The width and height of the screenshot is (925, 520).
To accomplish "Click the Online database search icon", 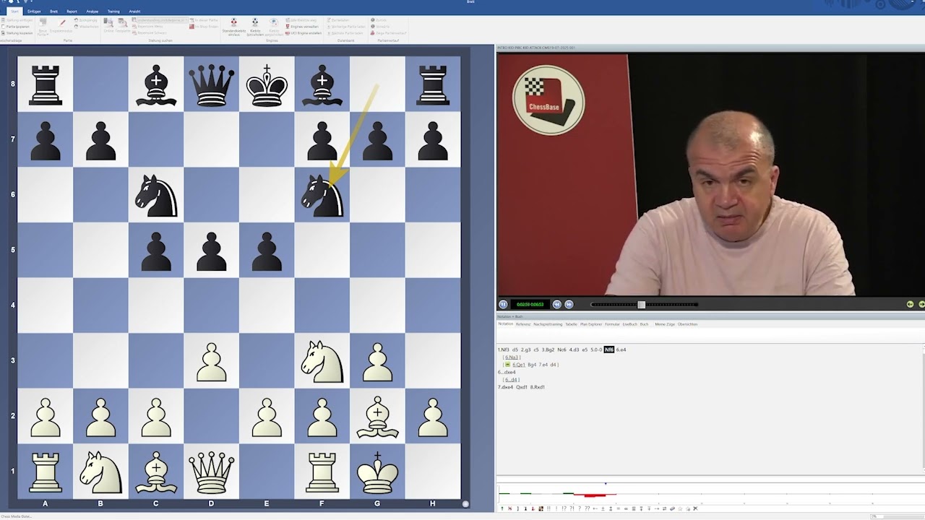I will [108, 26].
